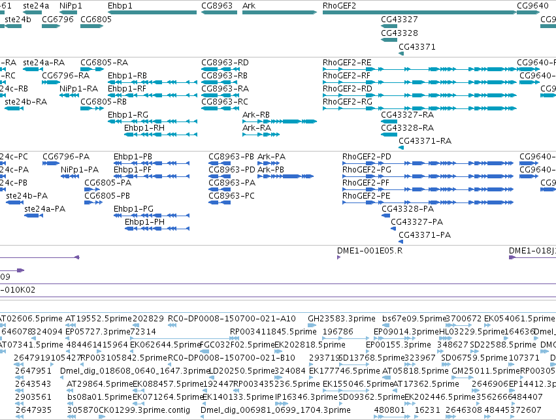Select the Ehbp1 gene bar
The height and width of the screenshot is (420, 556).
[152, 12]
